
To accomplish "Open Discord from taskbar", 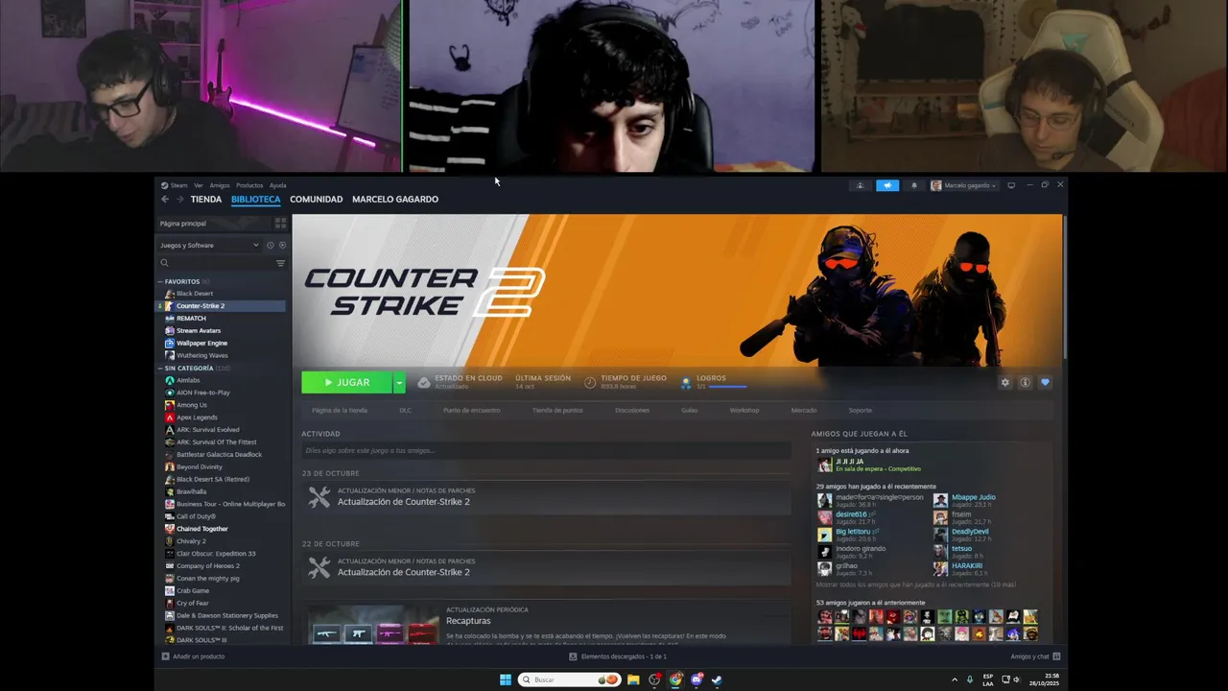I will tap(697, 679).
